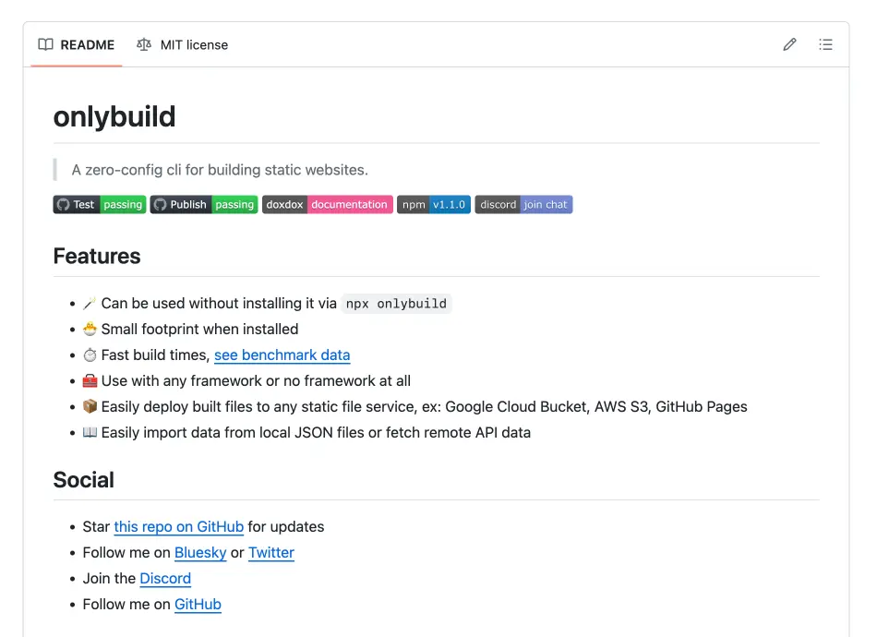Follow the Bluesky link
The width and height of the screenshot is (877, 637).
click(x=200, y=552)
